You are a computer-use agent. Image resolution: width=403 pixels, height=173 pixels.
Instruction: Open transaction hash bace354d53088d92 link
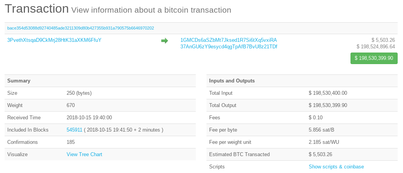coord(80,28)
